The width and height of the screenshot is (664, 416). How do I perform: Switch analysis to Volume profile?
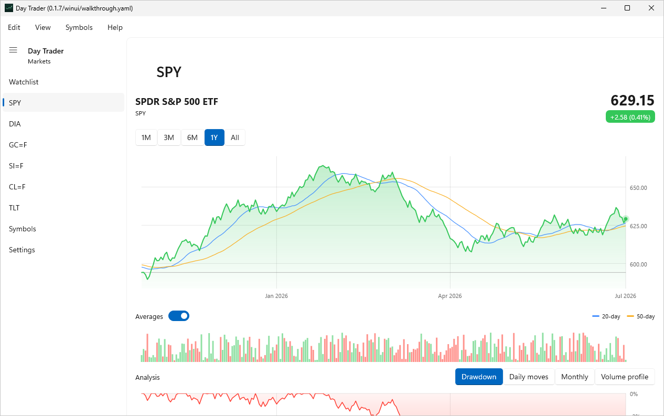pos(625,377)
